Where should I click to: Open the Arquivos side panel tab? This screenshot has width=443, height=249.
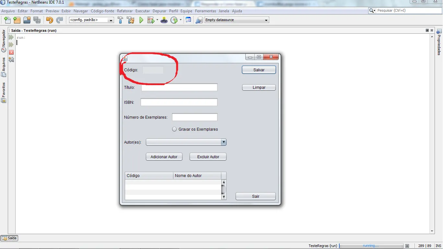4,67
